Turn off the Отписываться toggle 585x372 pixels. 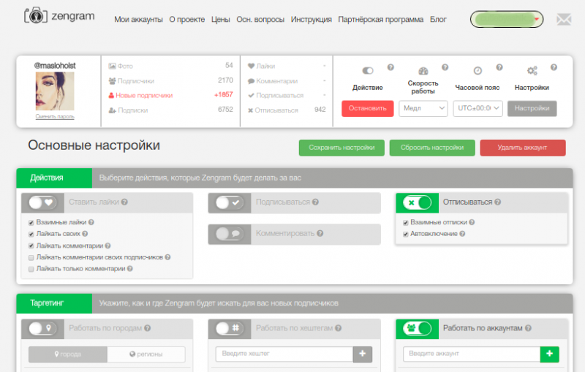pyautogui.click(x=418, y=202)
